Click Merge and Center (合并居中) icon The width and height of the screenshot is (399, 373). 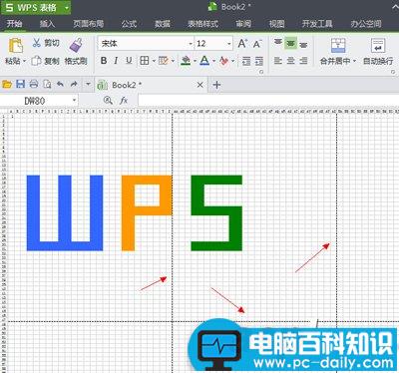[x=338, y=46]
